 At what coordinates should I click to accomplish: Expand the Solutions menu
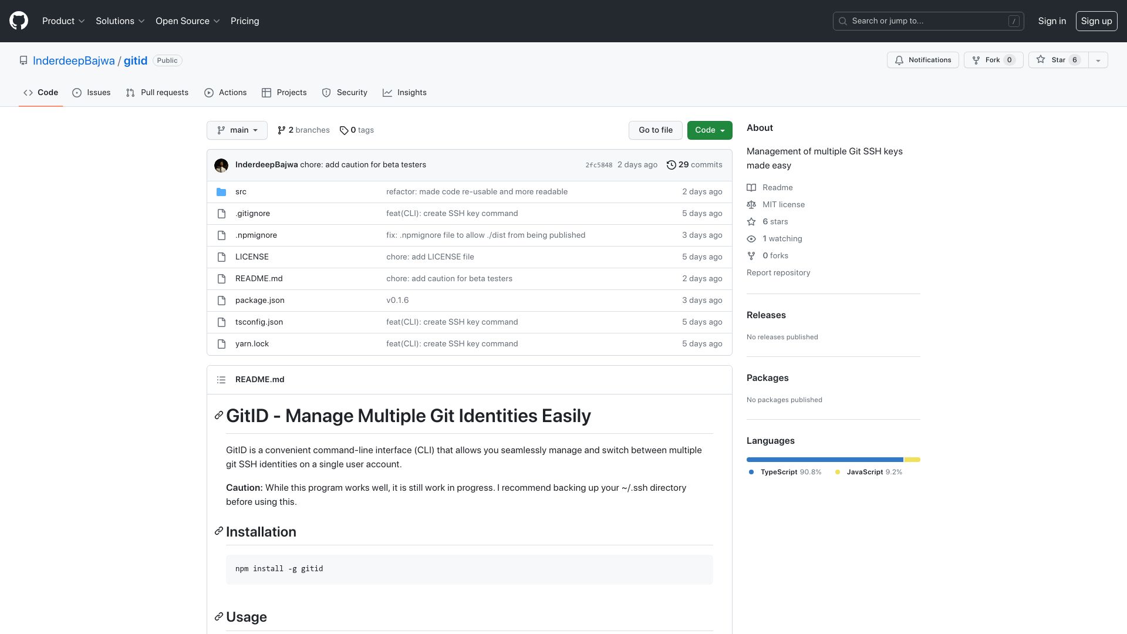[120, 21]
